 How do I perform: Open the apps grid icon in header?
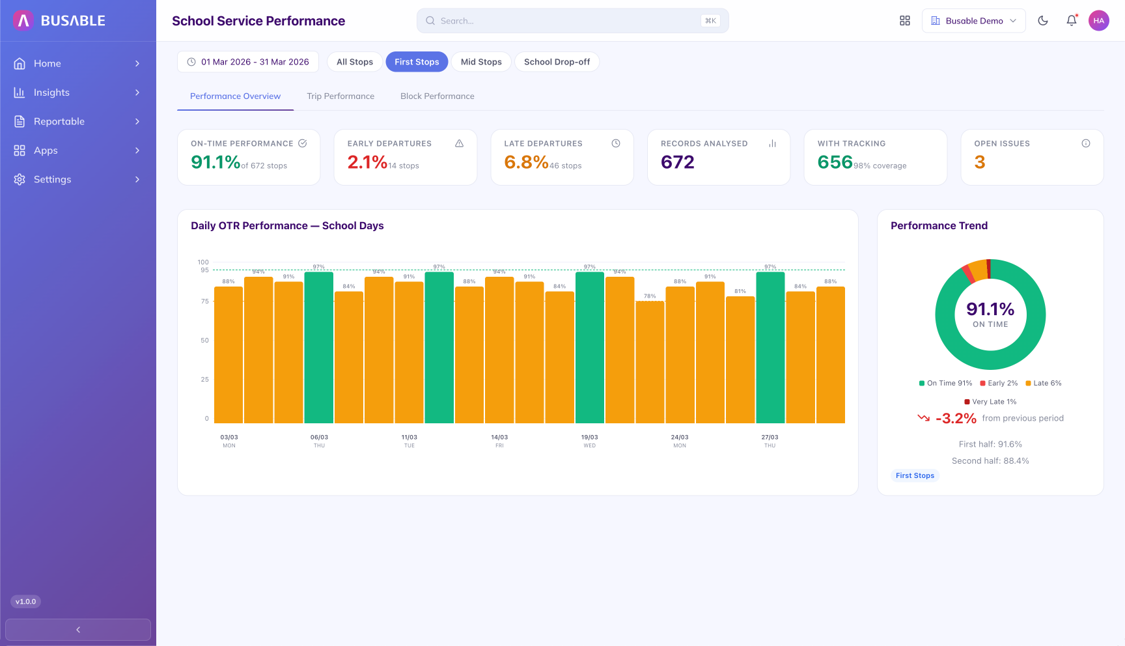click(905, 21)
